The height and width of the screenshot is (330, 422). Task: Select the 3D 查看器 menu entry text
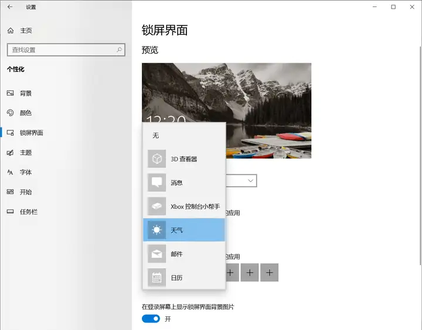point(184,159)
